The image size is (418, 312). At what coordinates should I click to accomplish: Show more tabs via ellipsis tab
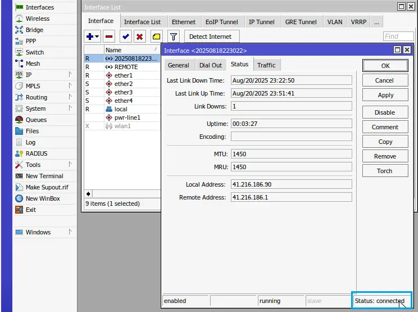pyautogui.click(x=376, y=22)
